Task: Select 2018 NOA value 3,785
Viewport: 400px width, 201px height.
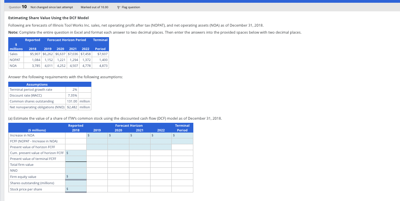Action: coord(36,66)
